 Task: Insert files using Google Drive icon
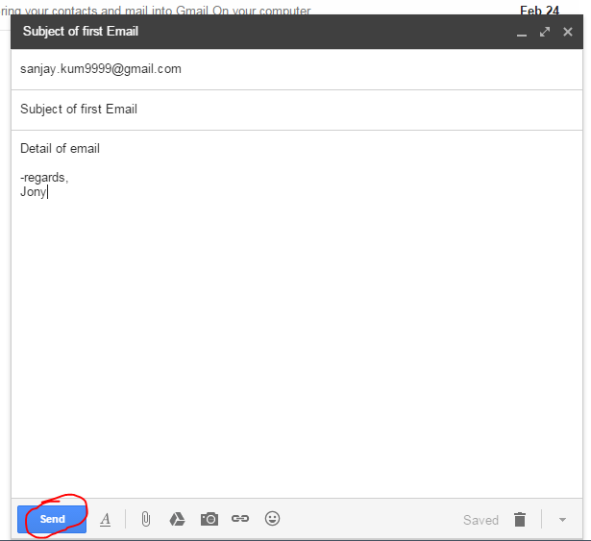coord(177,519)
